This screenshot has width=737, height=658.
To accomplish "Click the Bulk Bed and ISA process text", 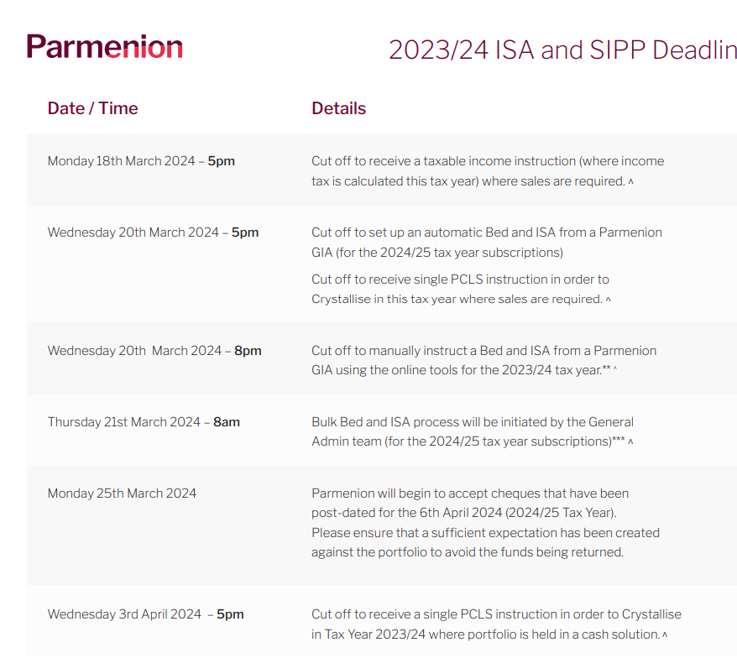I will pos(473,432).
